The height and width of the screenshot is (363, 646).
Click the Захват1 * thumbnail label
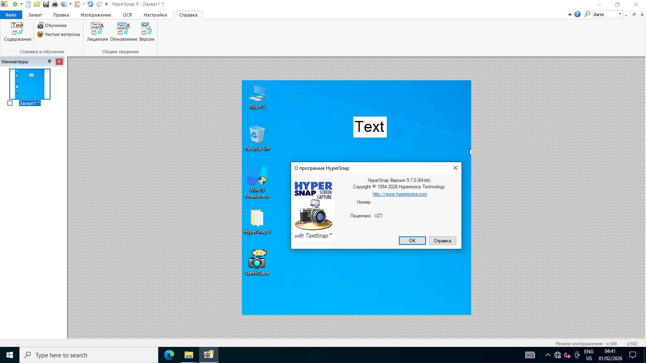coord(30,103)
